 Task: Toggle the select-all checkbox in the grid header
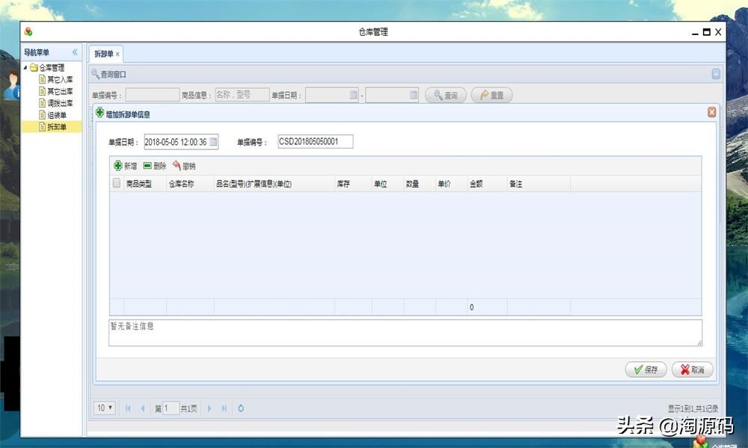117,182
